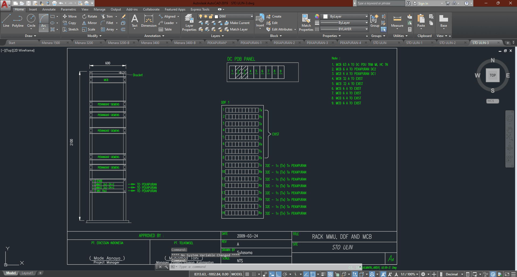
Task: Toggle grid display in status bar
Action: [247, 274]
